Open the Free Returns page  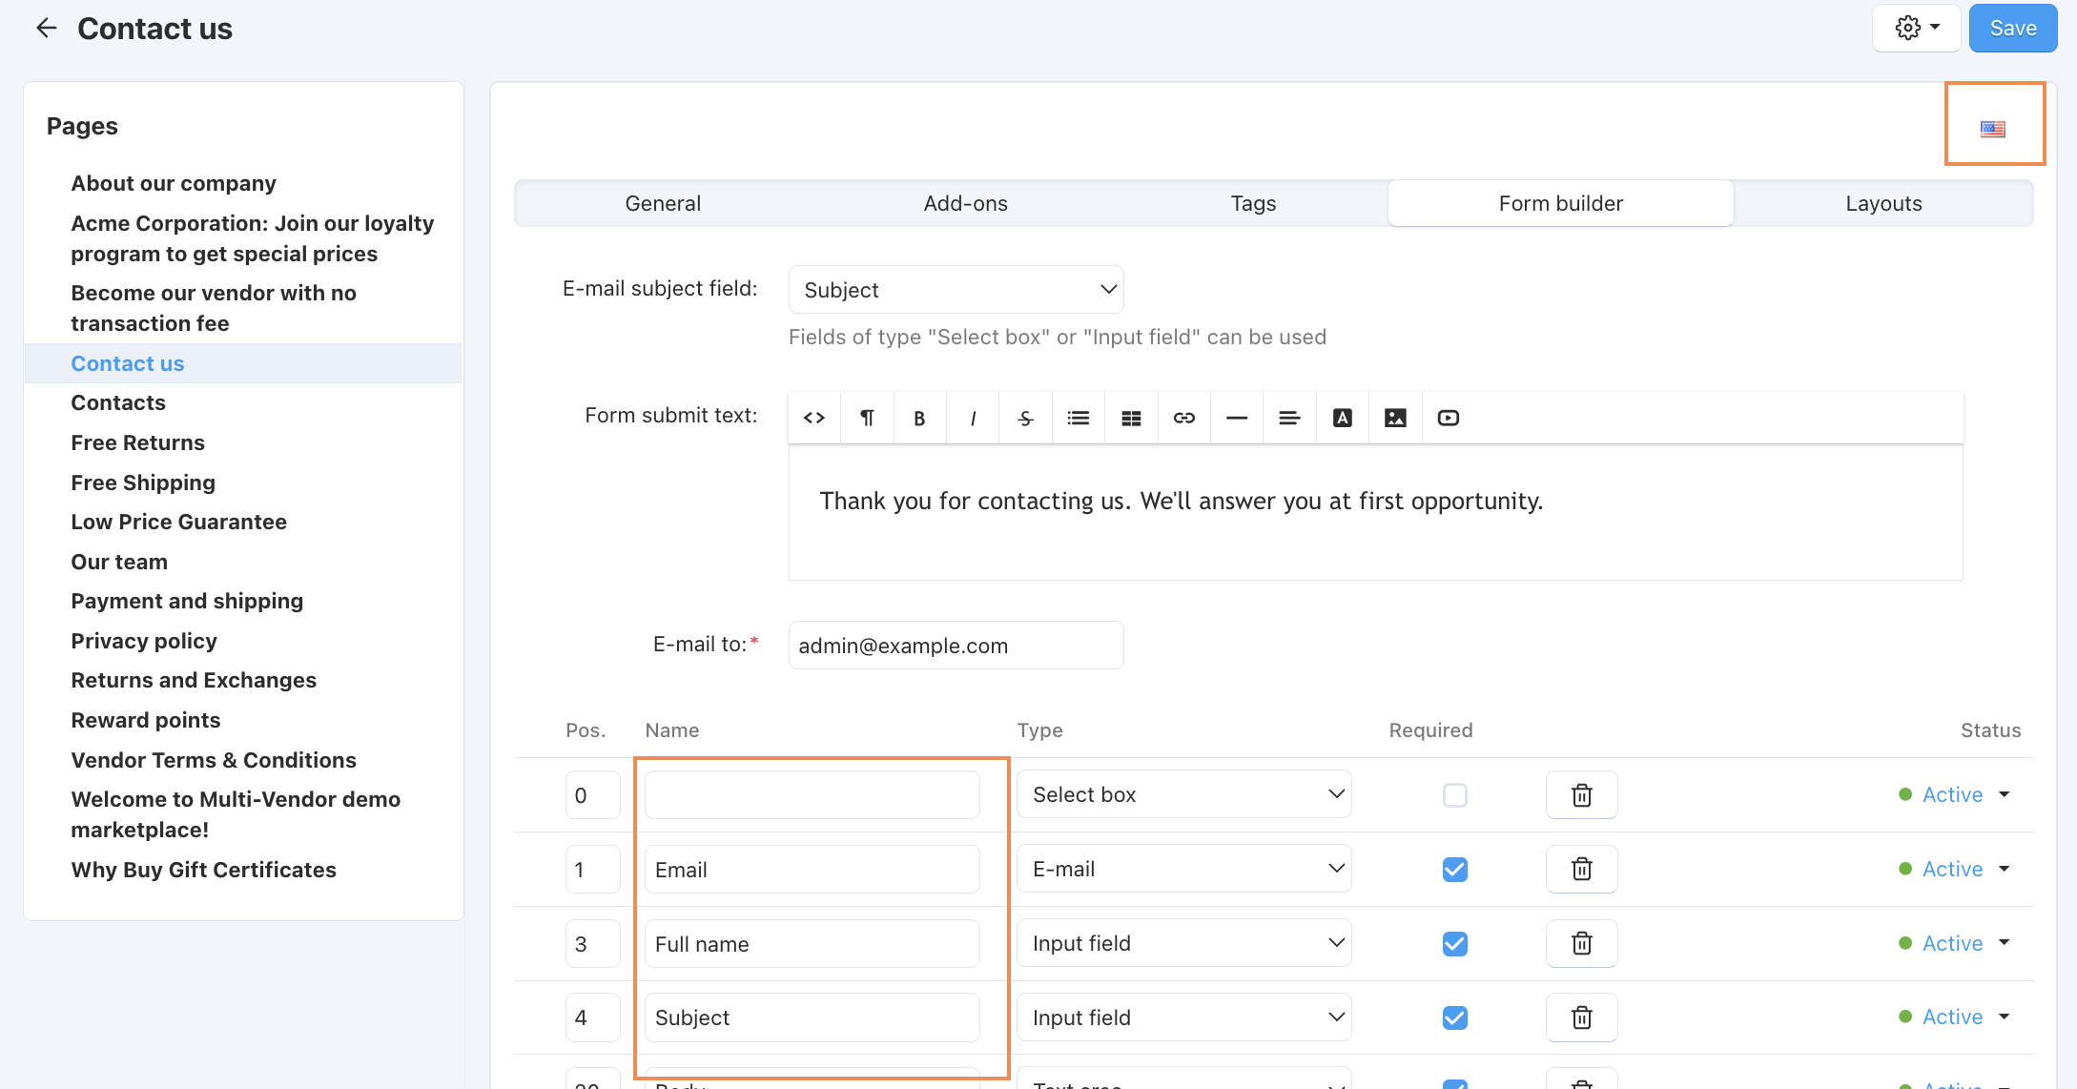137,442
